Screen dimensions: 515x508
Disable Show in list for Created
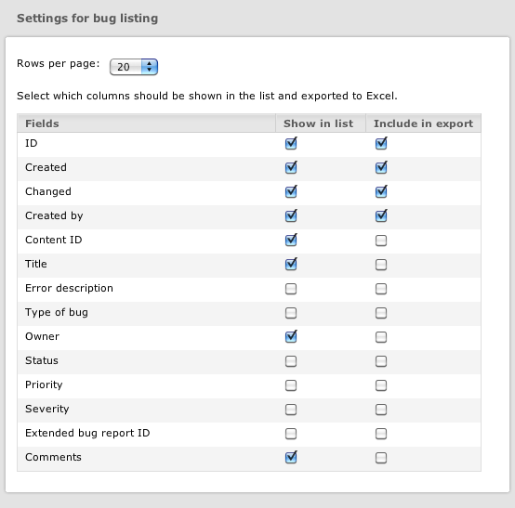(291, 168)
